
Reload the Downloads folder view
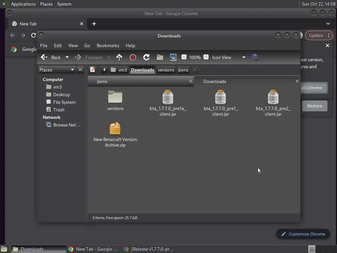tap(146, 57)
